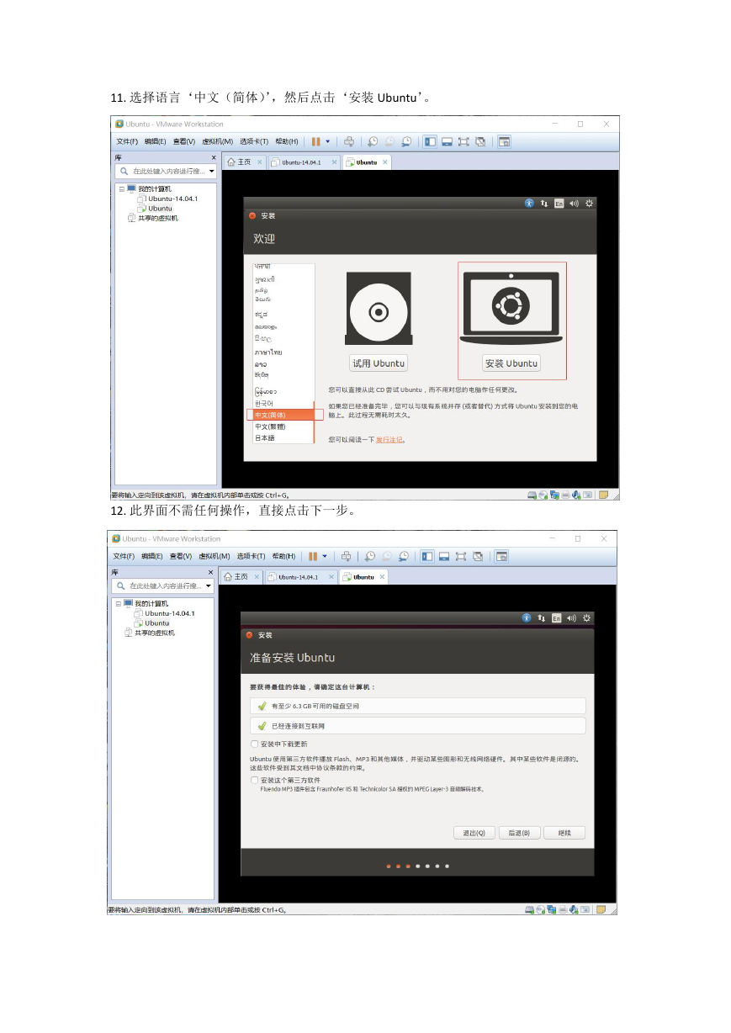Close the 库 library panel in the upper window
Screen dimensions: 731x1033
[213, 157]
